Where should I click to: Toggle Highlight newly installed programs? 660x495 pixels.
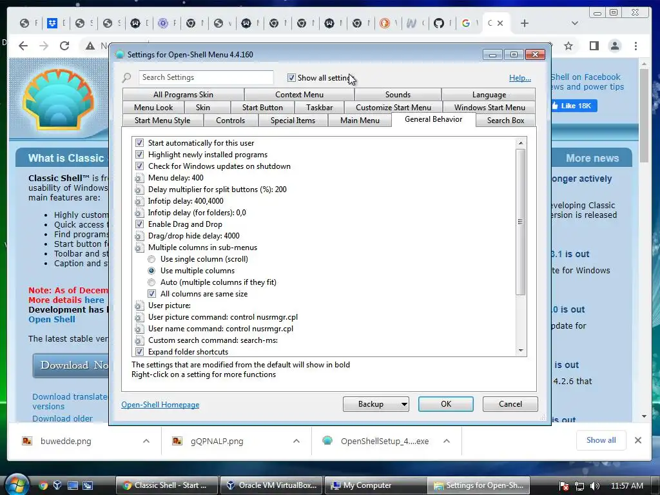pos(139,155)
